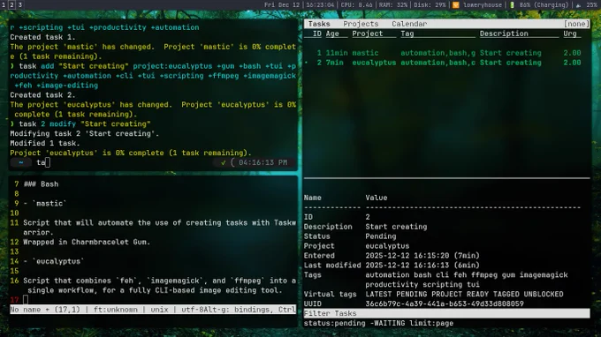Click the Description value Start creating in the details pane
The height and width of the screenshot is (337, 601).
(x=396, y=227)
